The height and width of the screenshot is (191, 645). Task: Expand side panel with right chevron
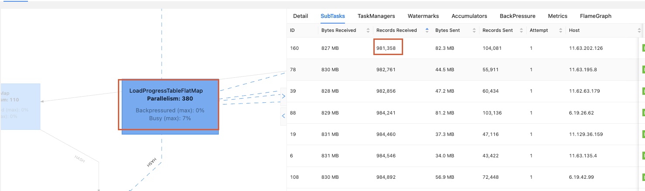[283, 96]
